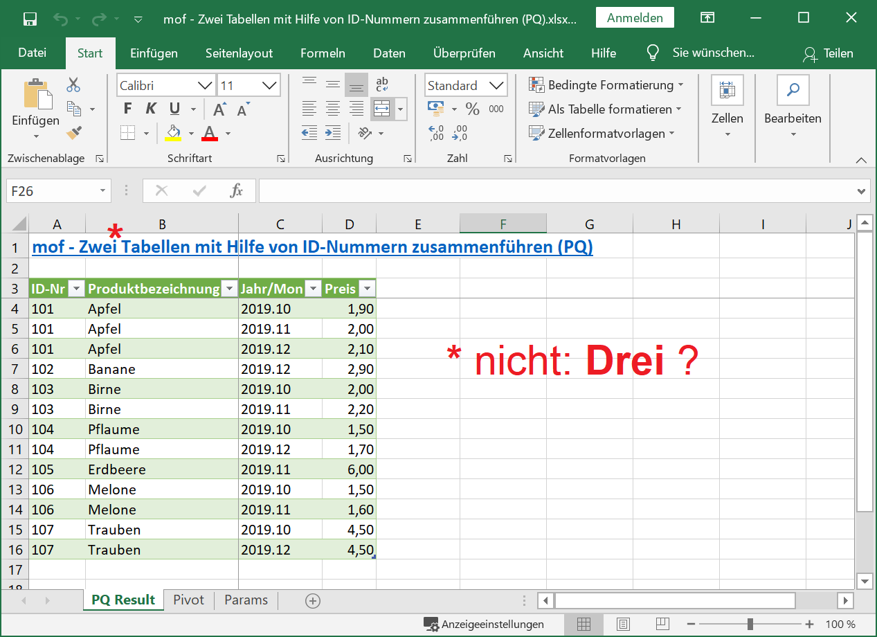Copy selection with the copy icon
Viewport: 877px width, 637px height.
click(x=74, y=109)
